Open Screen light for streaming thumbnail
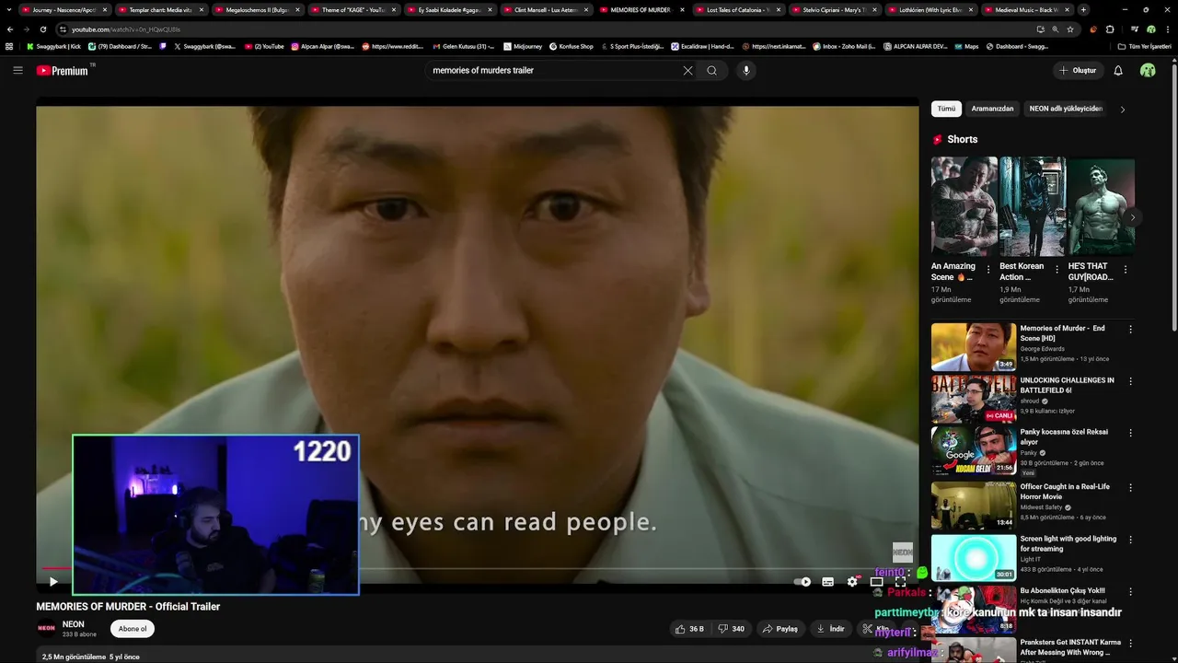The image size is (1178, 663). click(974, 558)
